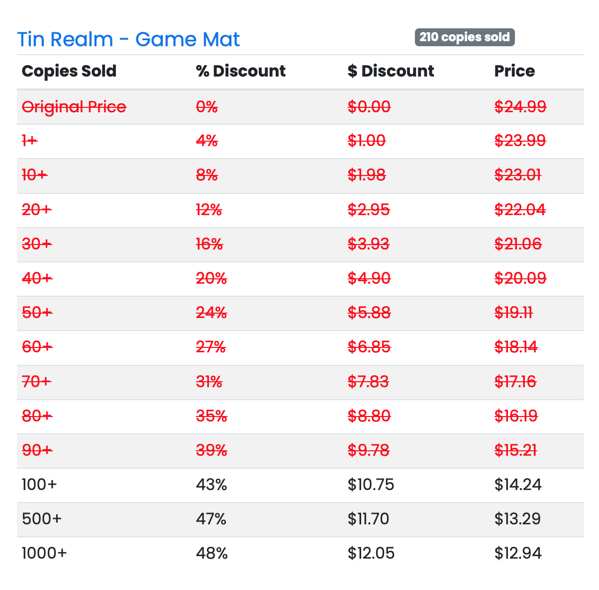The image size is (599, 590).
Task: Click the 43% discount cell
Action: (x=211, y=485)
